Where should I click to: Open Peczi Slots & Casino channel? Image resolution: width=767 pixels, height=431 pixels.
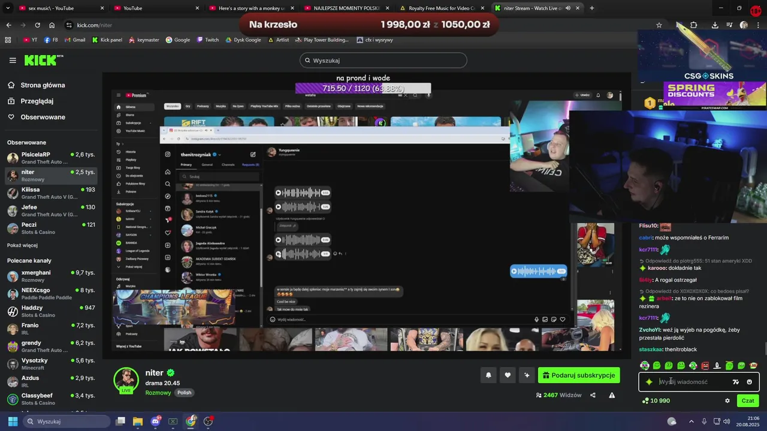point(51,228)
